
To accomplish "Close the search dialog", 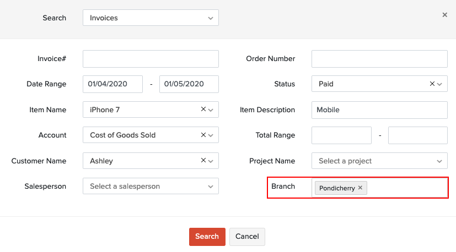I will point(444,15).
